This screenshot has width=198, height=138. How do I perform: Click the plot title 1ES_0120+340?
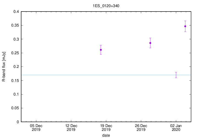point(106,5)
